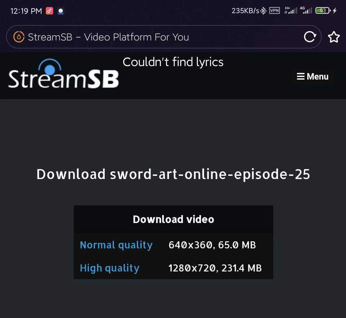Open the StreamSB address bar field
Image resolution: width=346 pixels, height=318 pixels.
(164, 37)
